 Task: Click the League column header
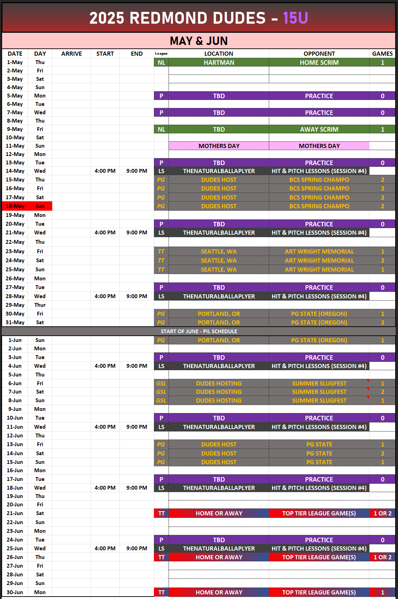[161, 54]
